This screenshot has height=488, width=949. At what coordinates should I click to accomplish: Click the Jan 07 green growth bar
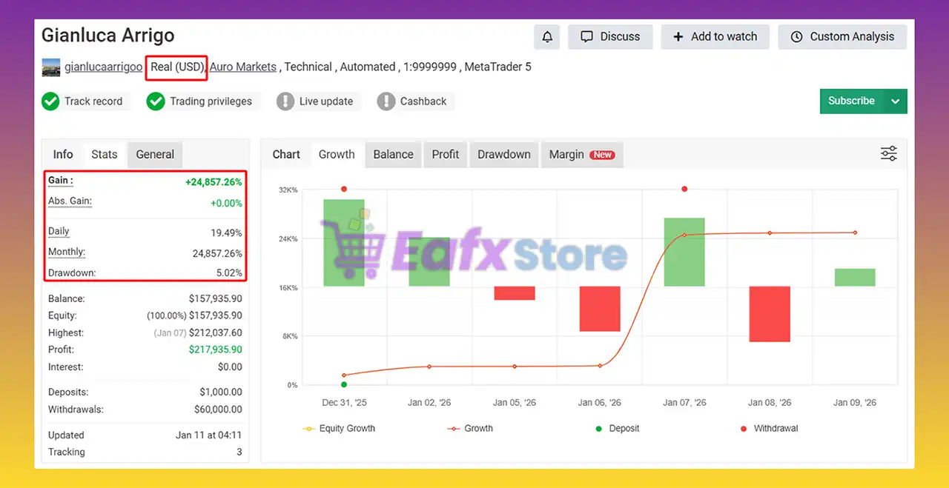click(x=684, y=252)
